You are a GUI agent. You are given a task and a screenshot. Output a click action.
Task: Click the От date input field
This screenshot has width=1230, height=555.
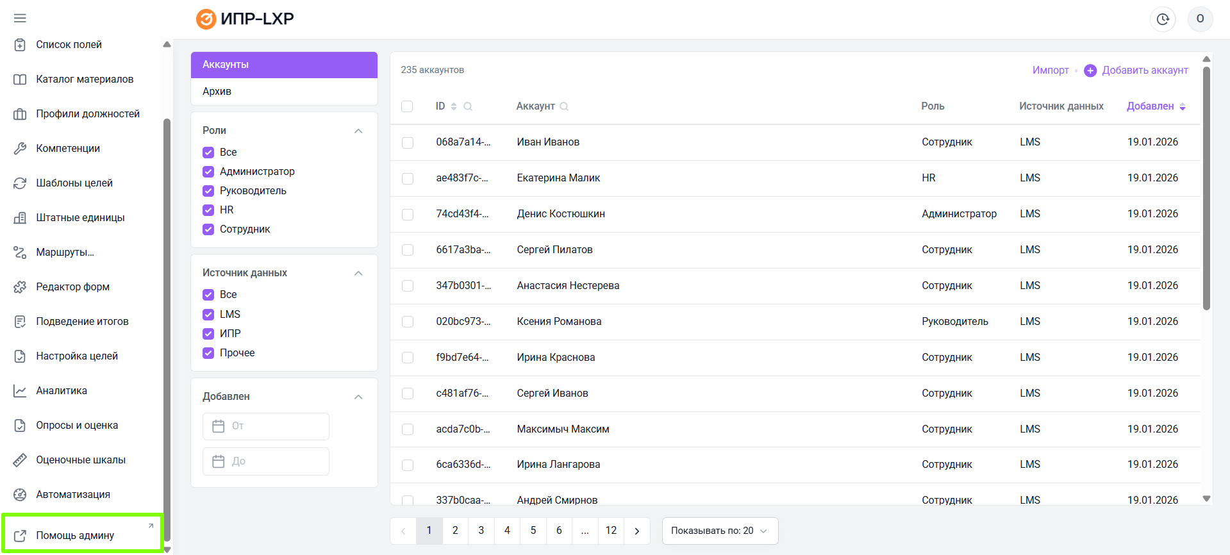[266, 426]
